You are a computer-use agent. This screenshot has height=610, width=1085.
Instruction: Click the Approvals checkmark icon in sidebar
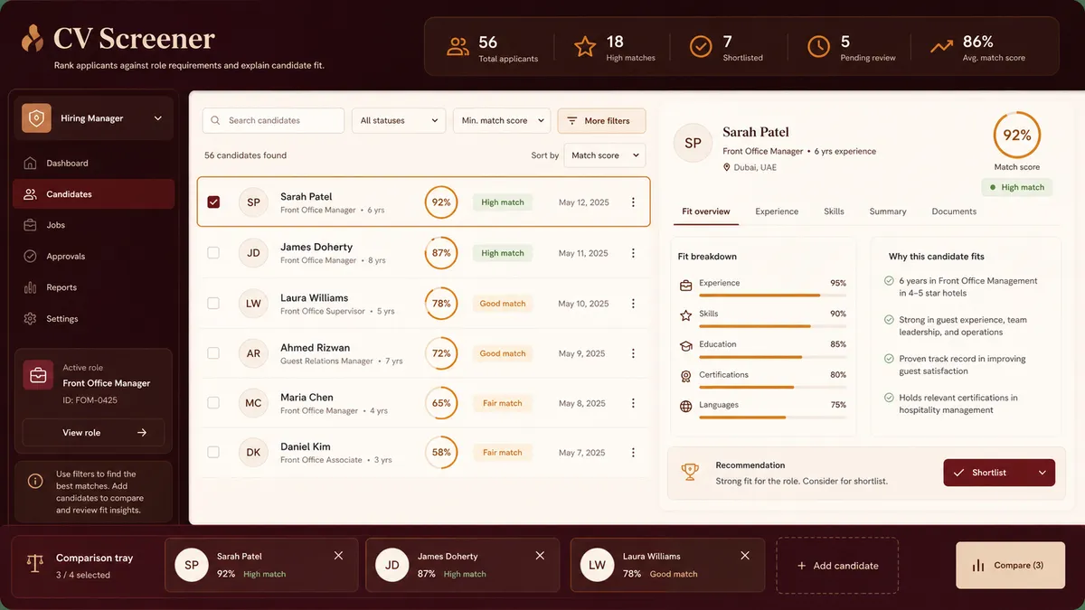tap(30, 257)
